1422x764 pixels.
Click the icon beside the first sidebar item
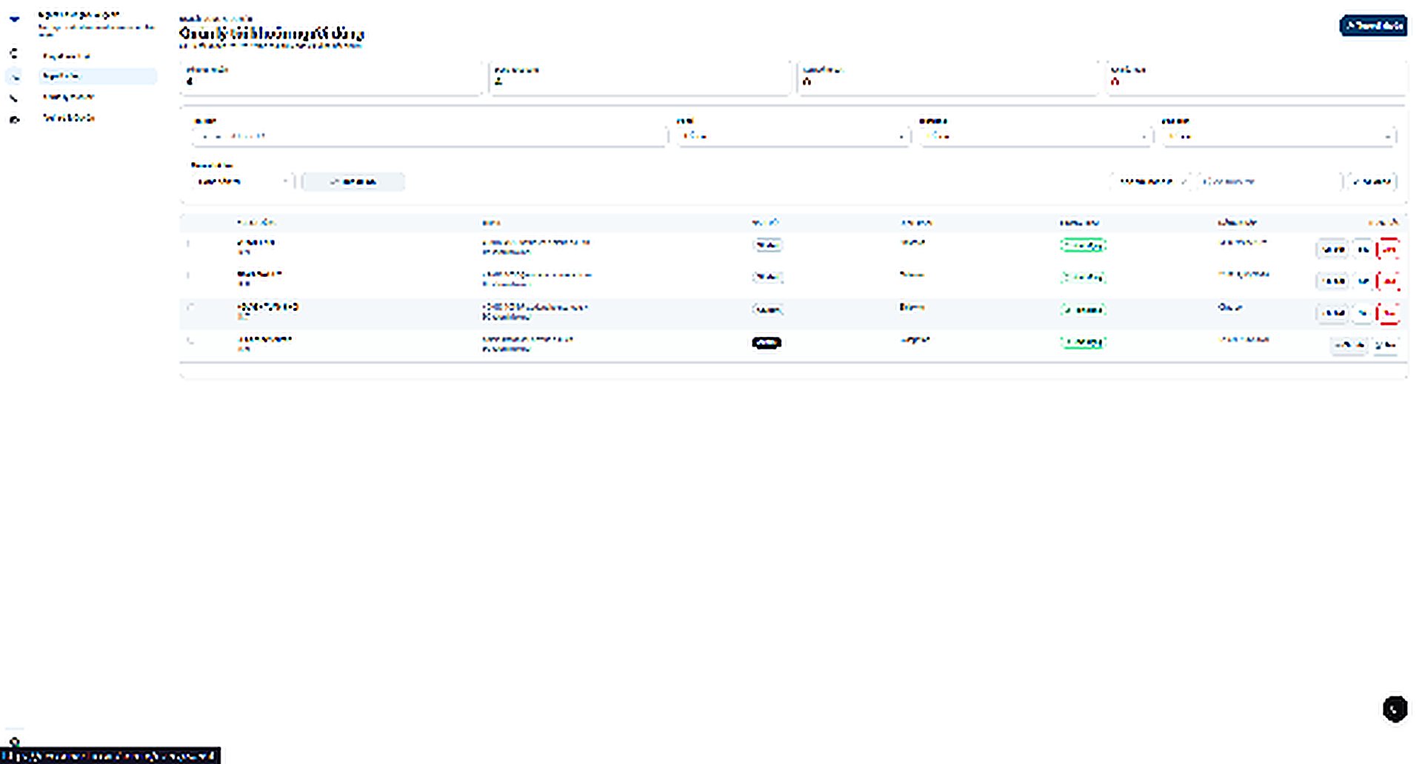14,54
